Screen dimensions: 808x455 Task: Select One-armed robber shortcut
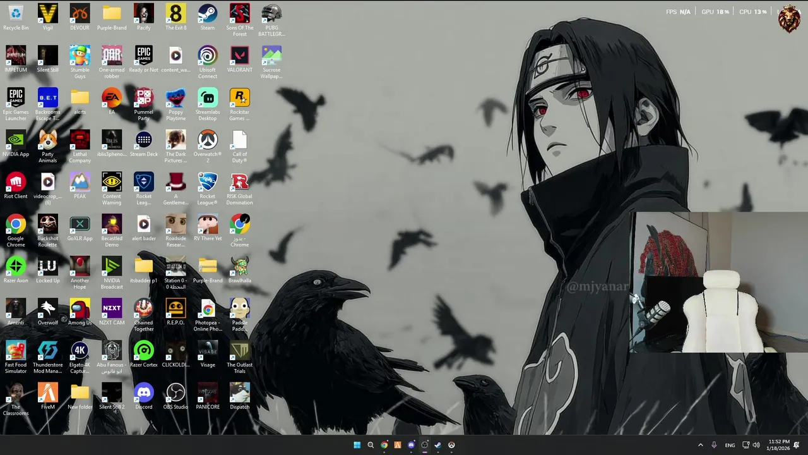click(x=112, y=63)
